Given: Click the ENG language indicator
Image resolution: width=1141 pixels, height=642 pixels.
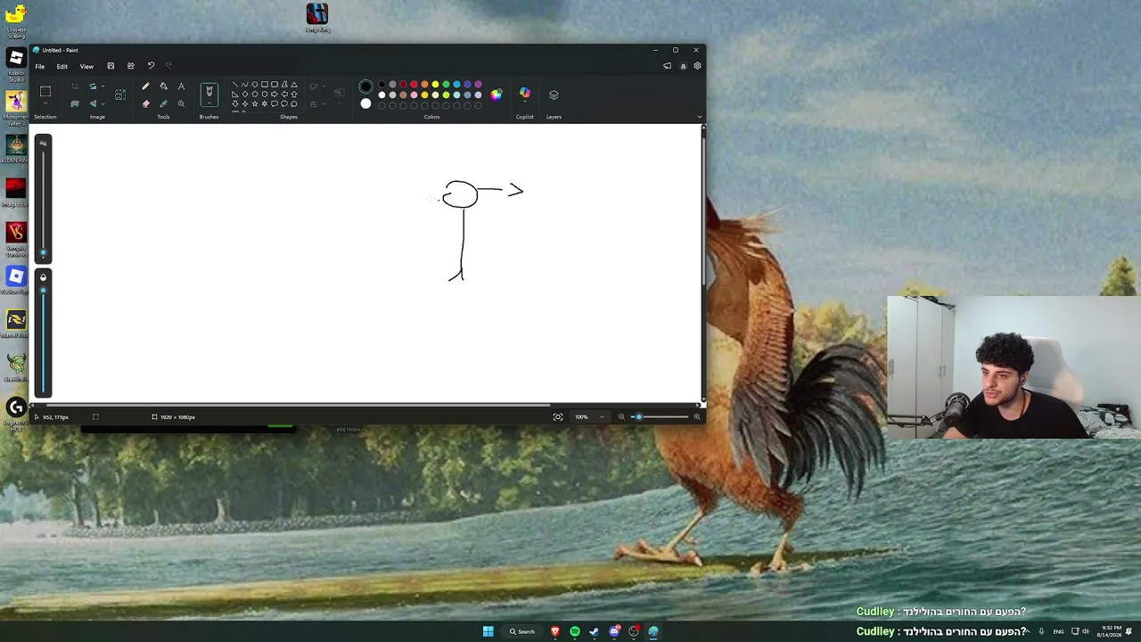Looking at the screenshot, I should (x=1059, y=631).
